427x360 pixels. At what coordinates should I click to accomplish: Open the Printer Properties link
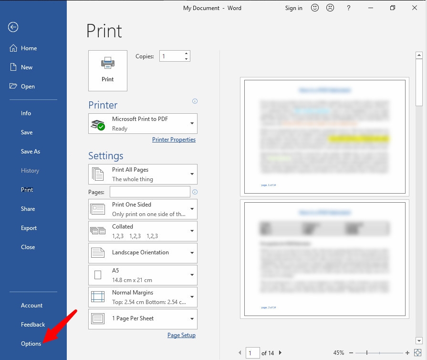point(174,140)
